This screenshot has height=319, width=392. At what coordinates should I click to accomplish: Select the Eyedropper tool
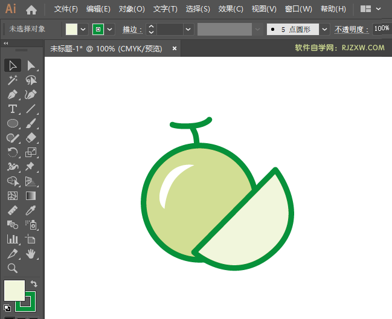pos(31,211)
